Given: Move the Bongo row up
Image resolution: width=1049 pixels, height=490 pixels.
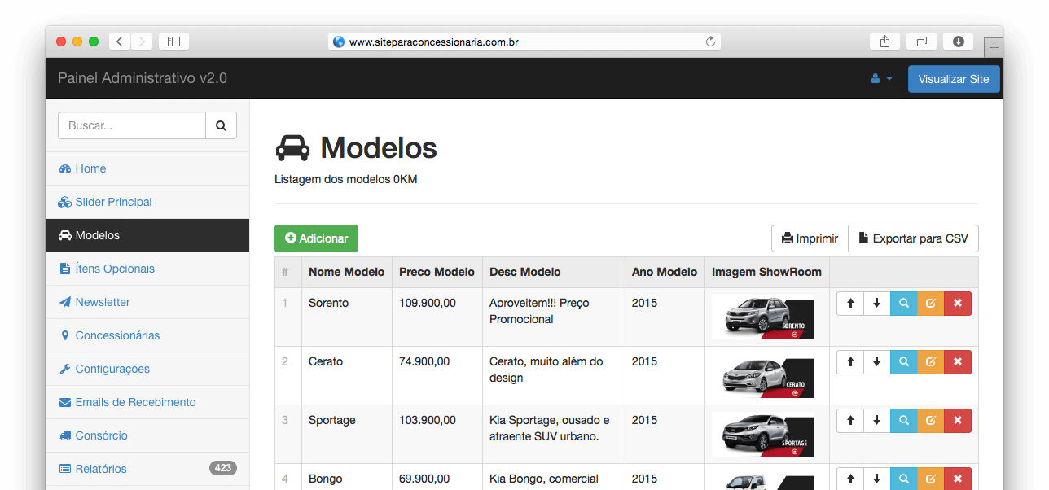Looking at the screenshot, I should pos(850,479).
